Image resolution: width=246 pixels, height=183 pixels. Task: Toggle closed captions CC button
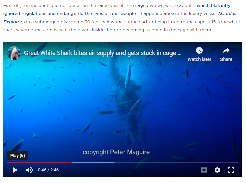point(204,170)
